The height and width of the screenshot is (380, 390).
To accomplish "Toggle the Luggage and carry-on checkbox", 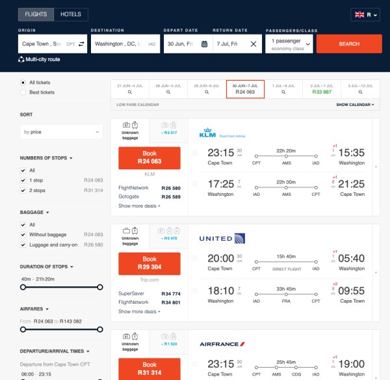I will [x=23, y=245].
